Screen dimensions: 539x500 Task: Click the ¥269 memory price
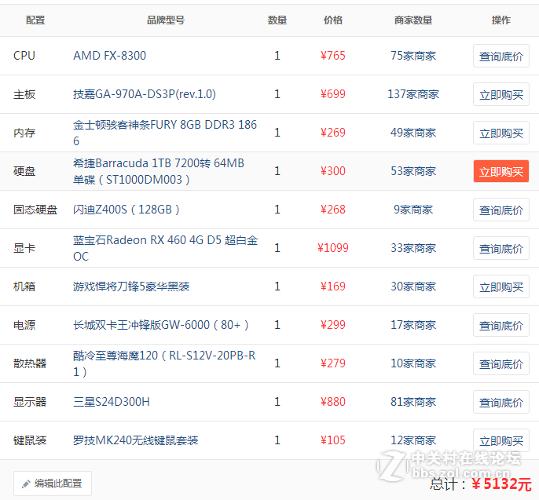click(x=333, y=133)
